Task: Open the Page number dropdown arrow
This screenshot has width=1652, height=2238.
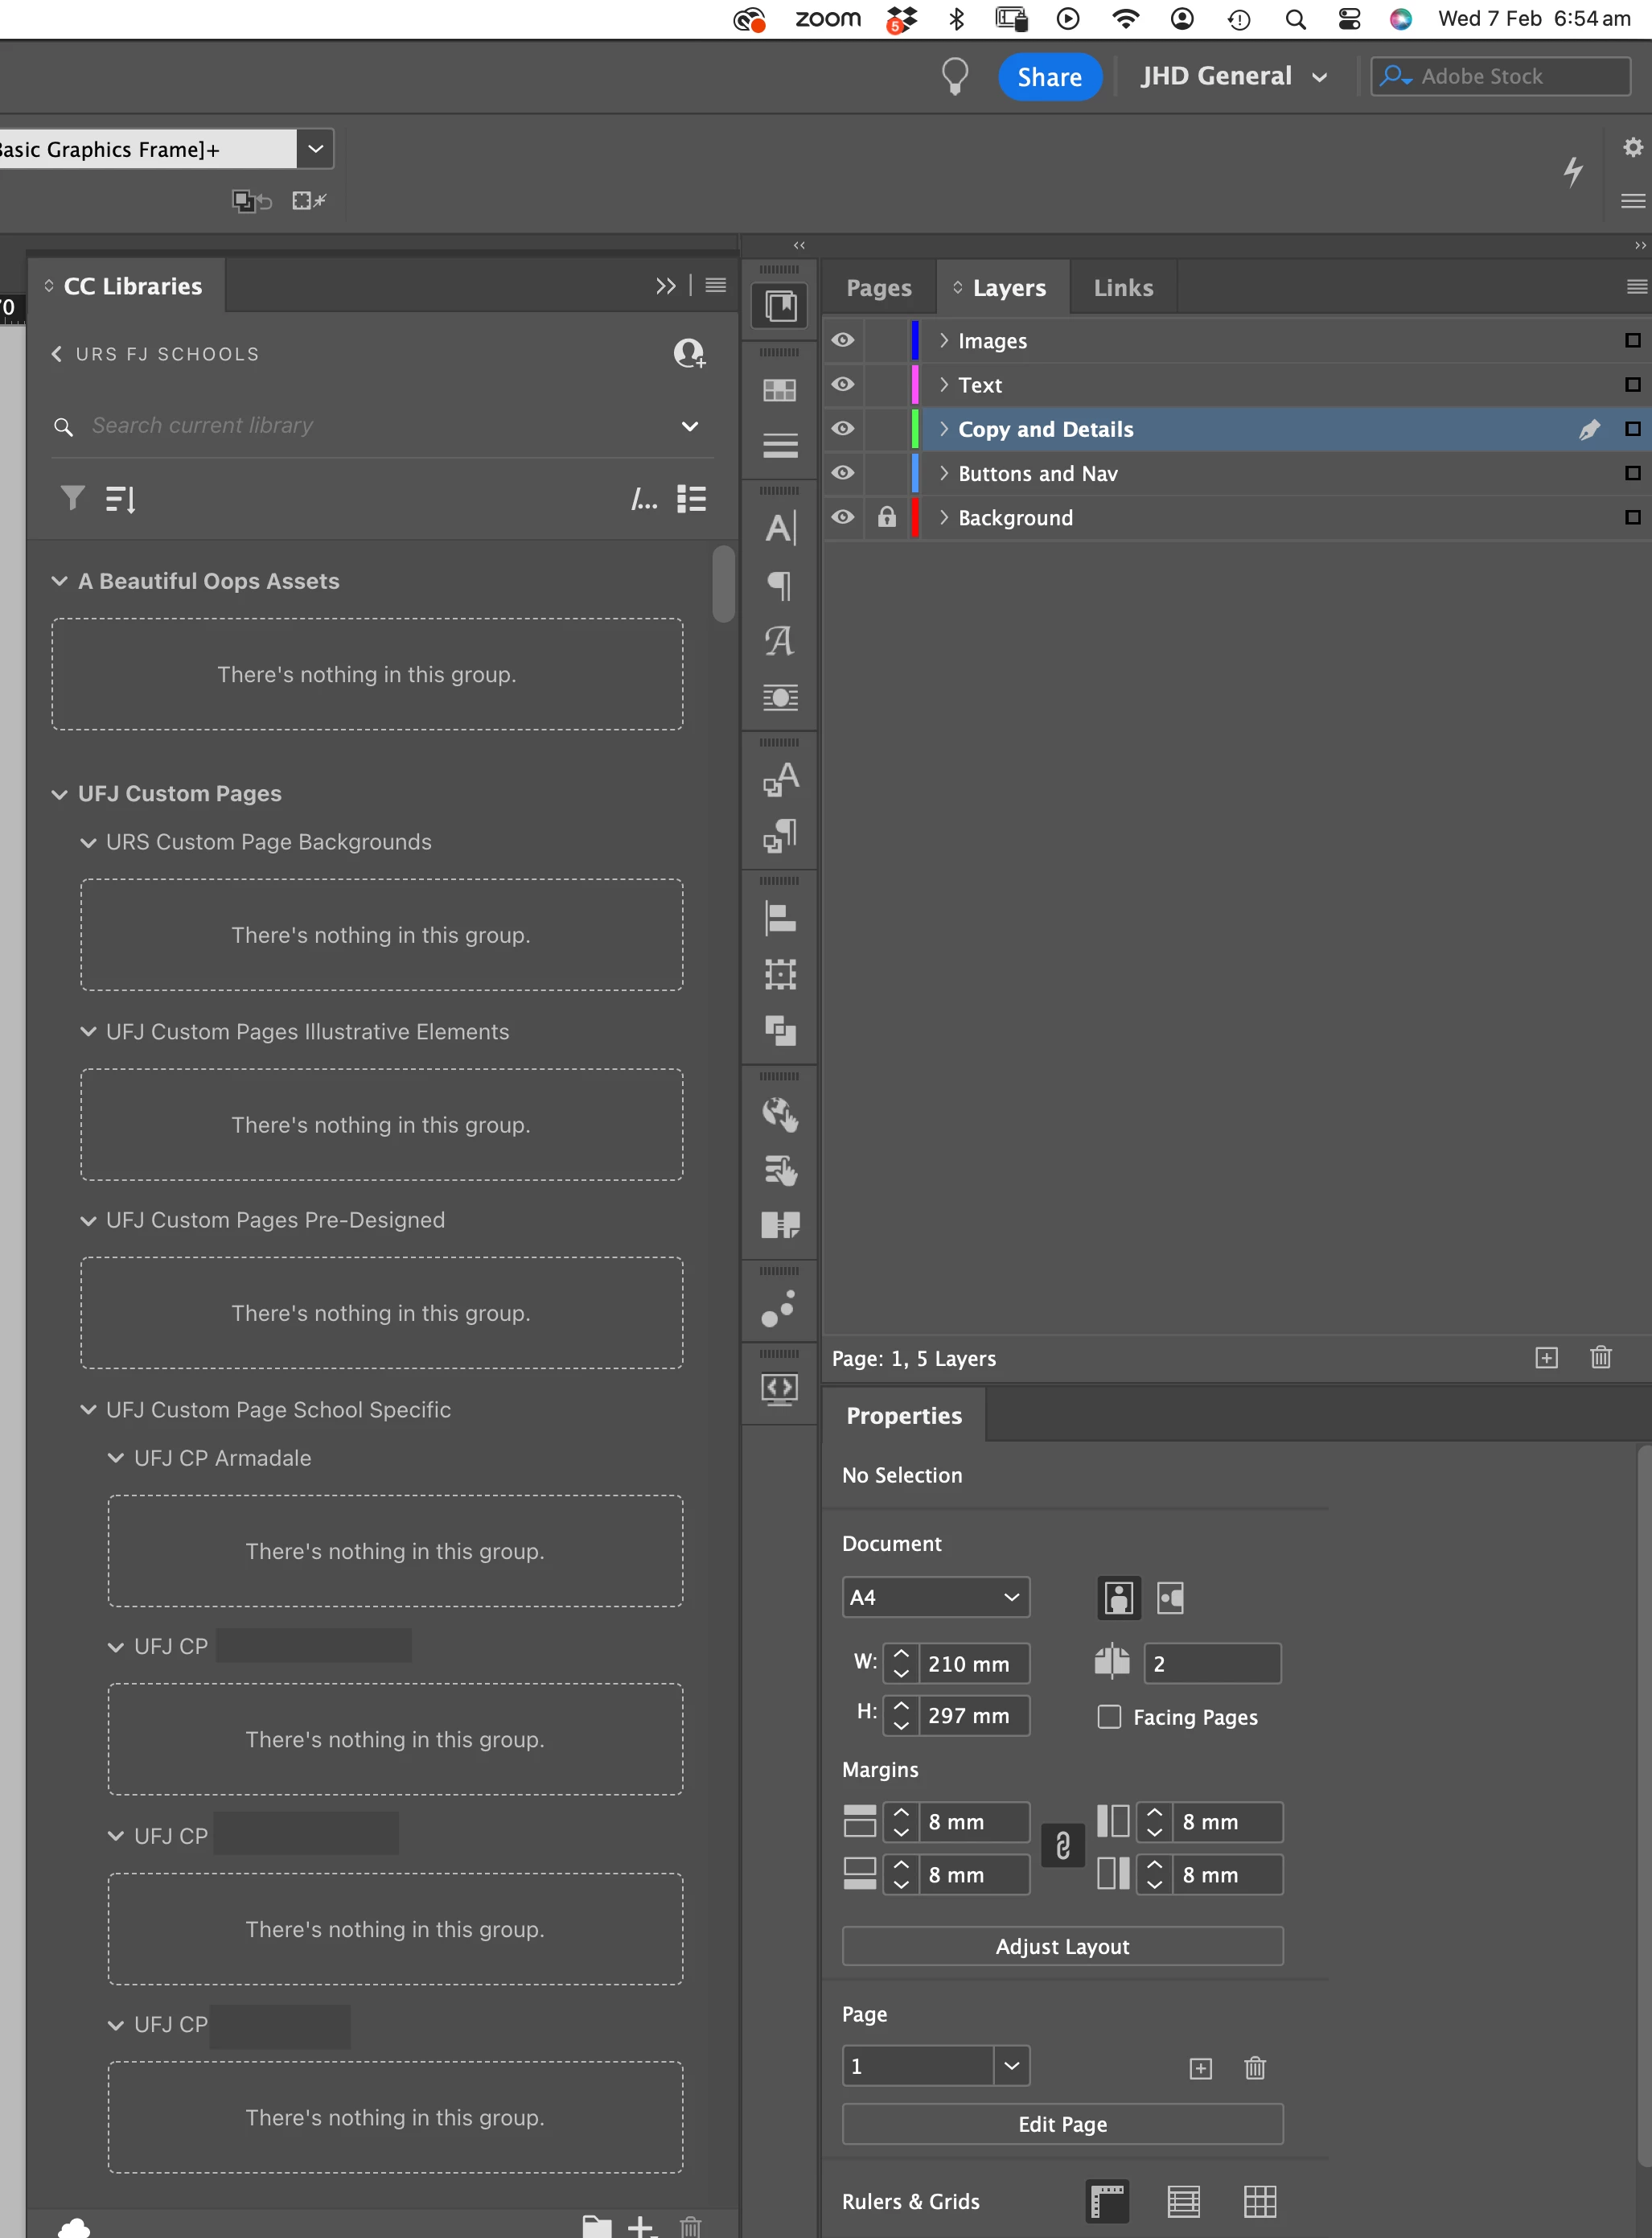Action: pos(1012,2066)
